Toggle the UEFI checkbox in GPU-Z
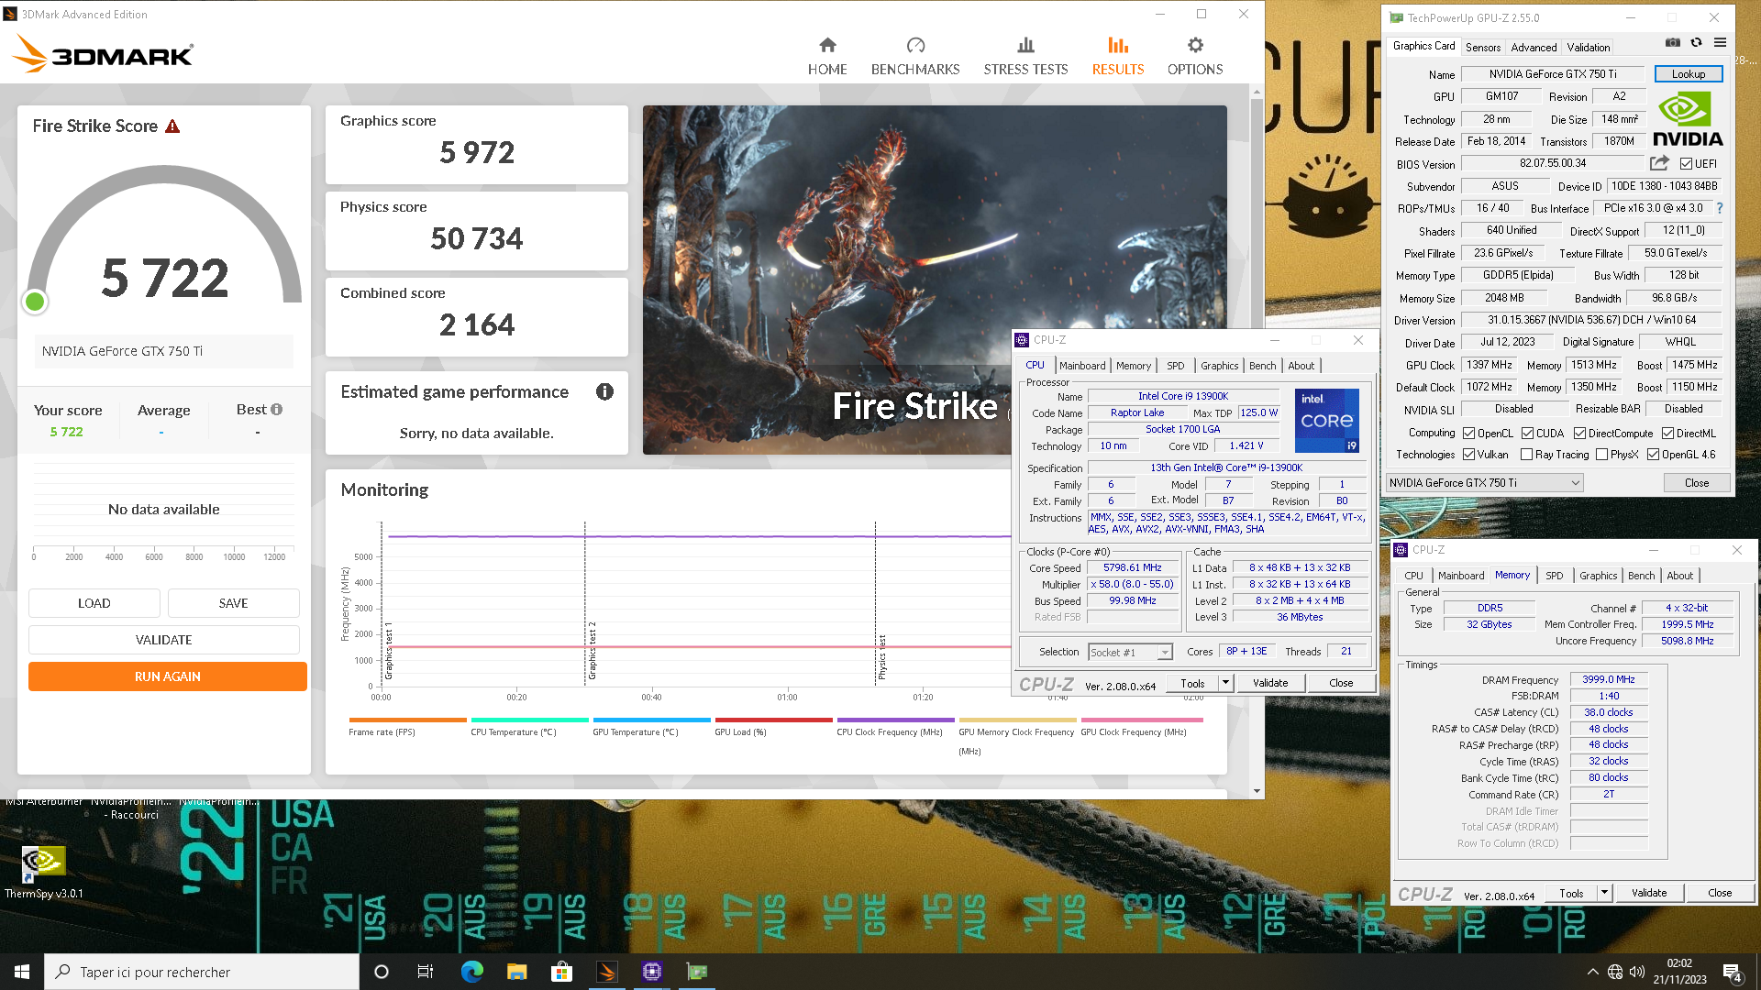 click(x=1686, y=164)
